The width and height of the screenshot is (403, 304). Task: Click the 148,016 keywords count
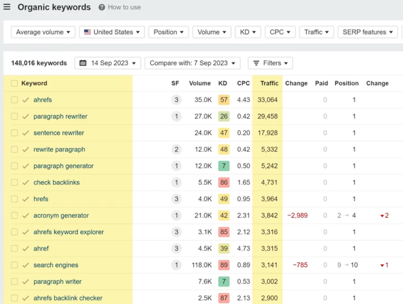point(39,63)
